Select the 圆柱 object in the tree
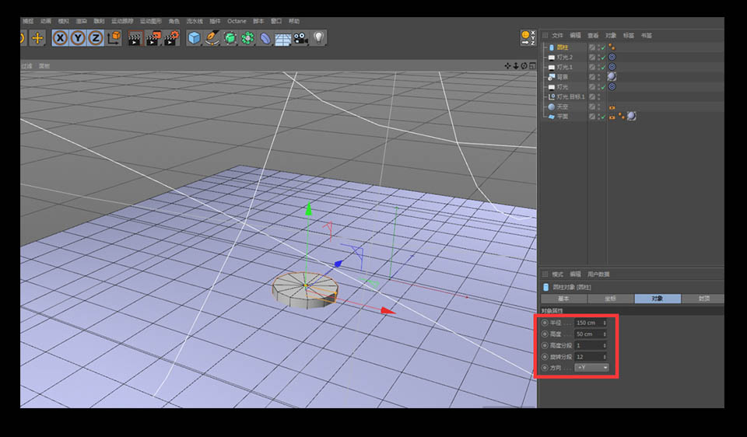Image resolution: width=747 pixels, height=437 pixels. [563, 47]
